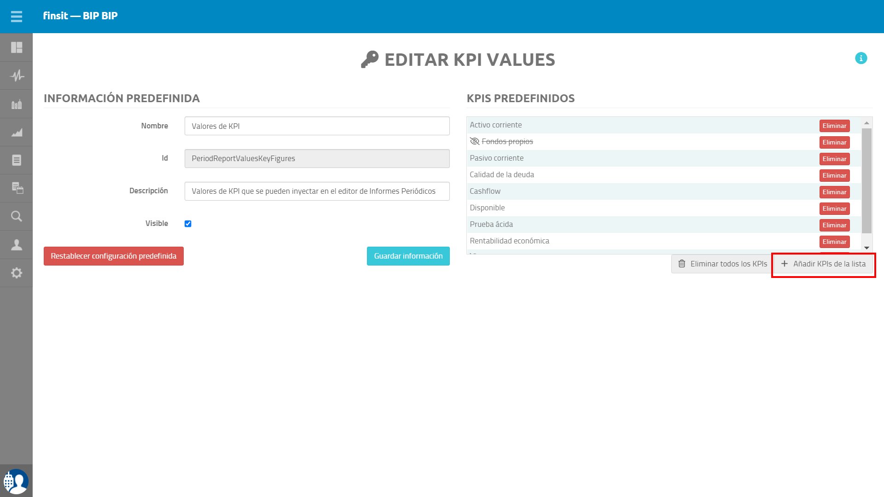Click Guardar información button
The image size is (884, 497).
[408, 256]
